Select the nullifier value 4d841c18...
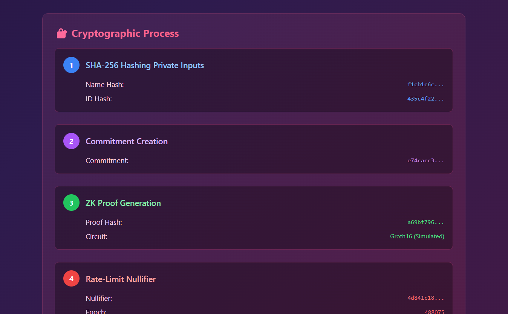 point(426,298)
